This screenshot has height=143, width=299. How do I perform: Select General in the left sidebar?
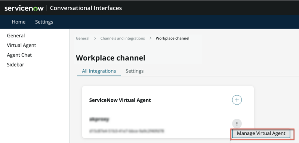pos(16,35)
